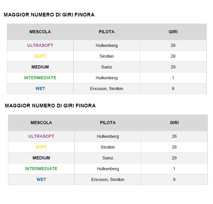Click the PILOTA header in the first table
Image resolution: width=213 pixels, height=204 pixels.
106,32
